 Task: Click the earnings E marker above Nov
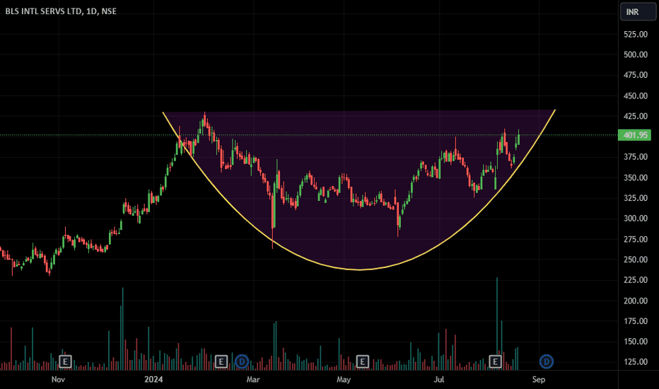click(x=65, y=361)
